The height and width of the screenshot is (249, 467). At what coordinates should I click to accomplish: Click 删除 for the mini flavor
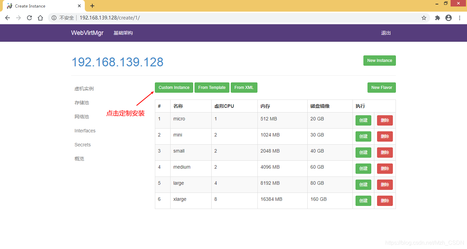tap(385, 136)
